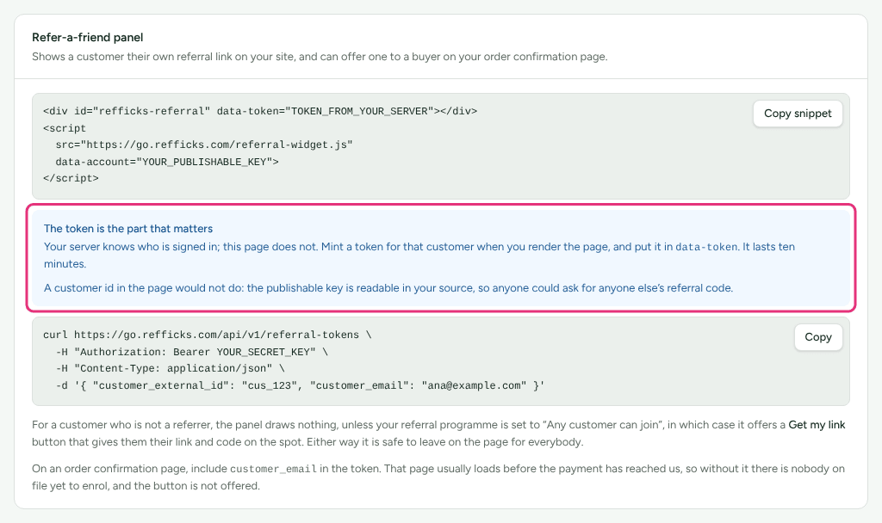Click the panel description starting 'Shows a customer'
The width and height of the screenshot is (882, 523).
(320, 57)
